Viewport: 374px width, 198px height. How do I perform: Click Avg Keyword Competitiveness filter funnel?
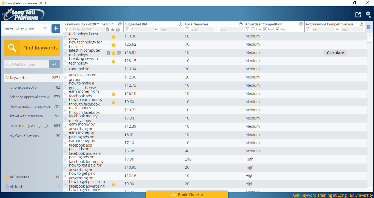coord(308,29)
